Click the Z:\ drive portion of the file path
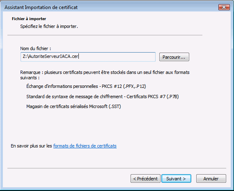This screenshot has height=191, width=234. point(25,56)
